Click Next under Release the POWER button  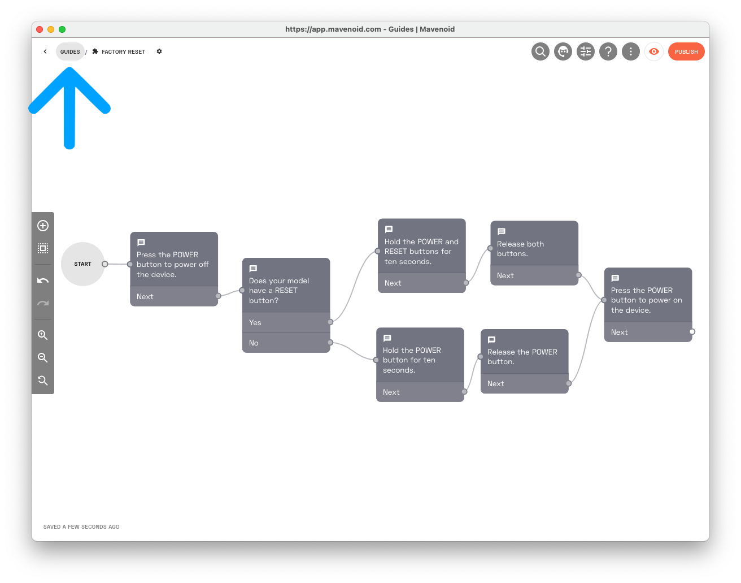[524, 383]
